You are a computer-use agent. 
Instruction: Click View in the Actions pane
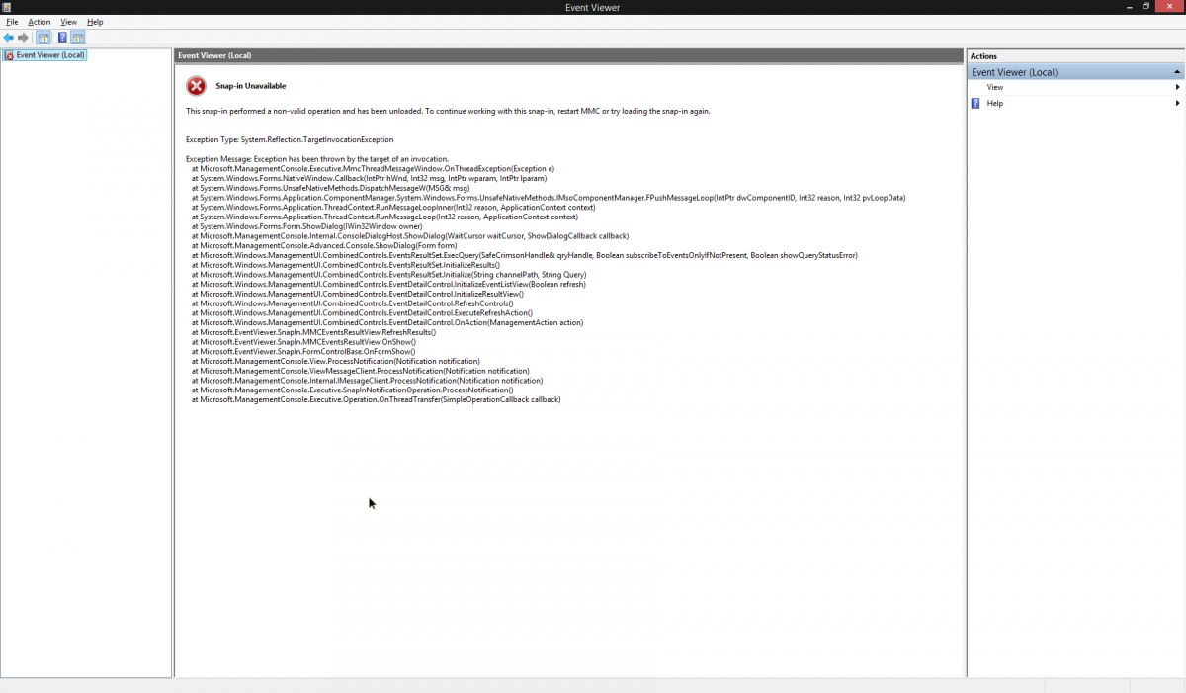tap(995, 87)
